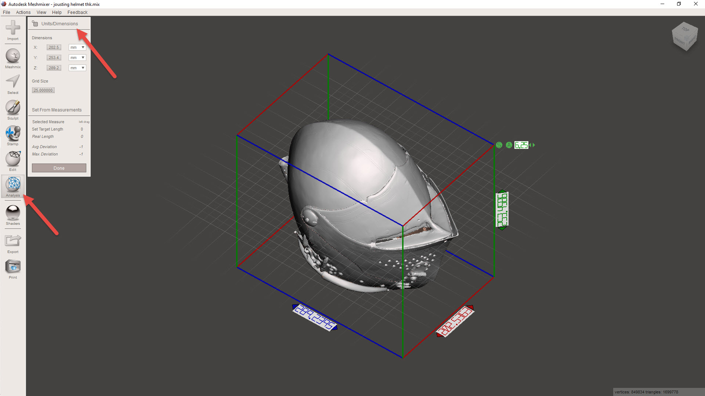The image size is (705, 396).
Task: Open the Shaders panel
Action: click(x=13, y=214)
